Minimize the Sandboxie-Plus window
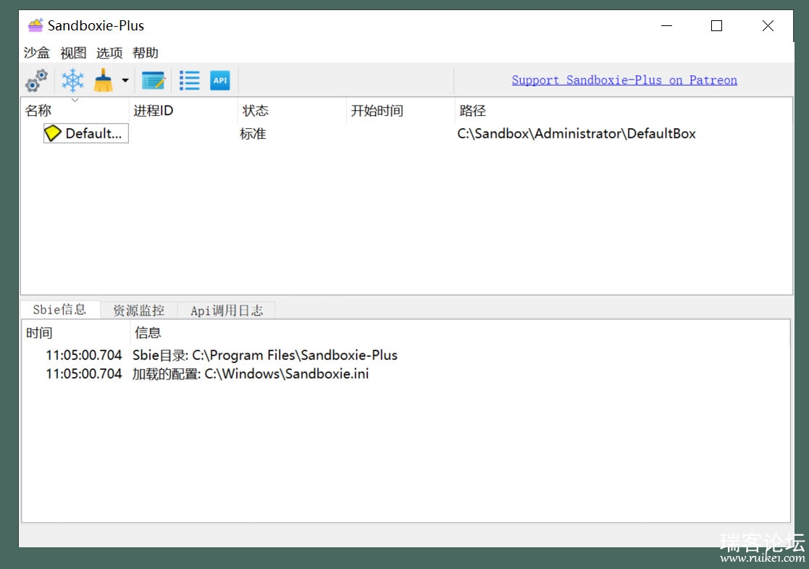The image size is (809, 569). (666, 25)
